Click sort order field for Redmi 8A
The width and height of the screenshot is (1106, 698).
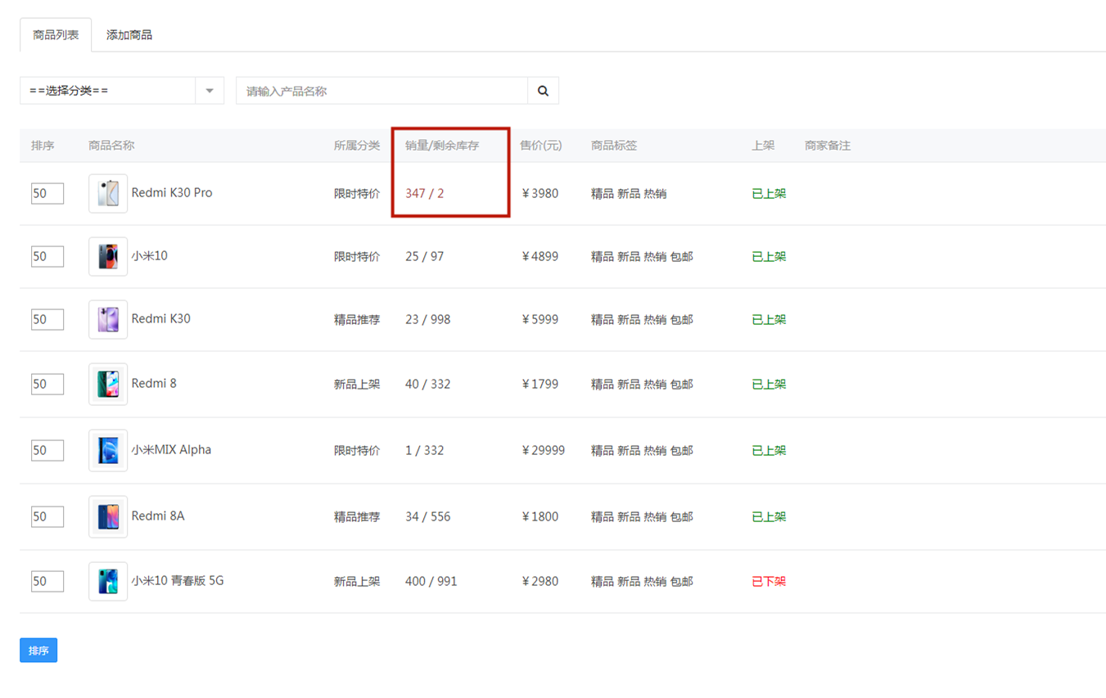click(x=47, y=516)
